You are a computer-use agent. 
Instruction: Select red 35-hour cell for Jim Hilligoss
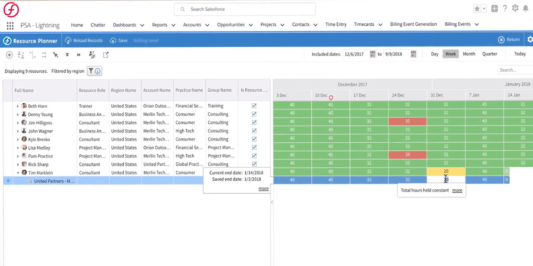coord(407,121)
